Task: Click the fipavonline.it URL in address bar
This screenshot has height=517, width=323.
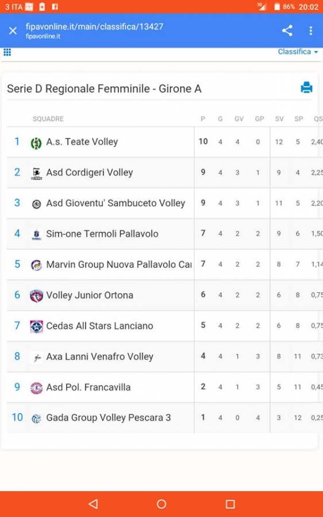Action: point(94,26)
